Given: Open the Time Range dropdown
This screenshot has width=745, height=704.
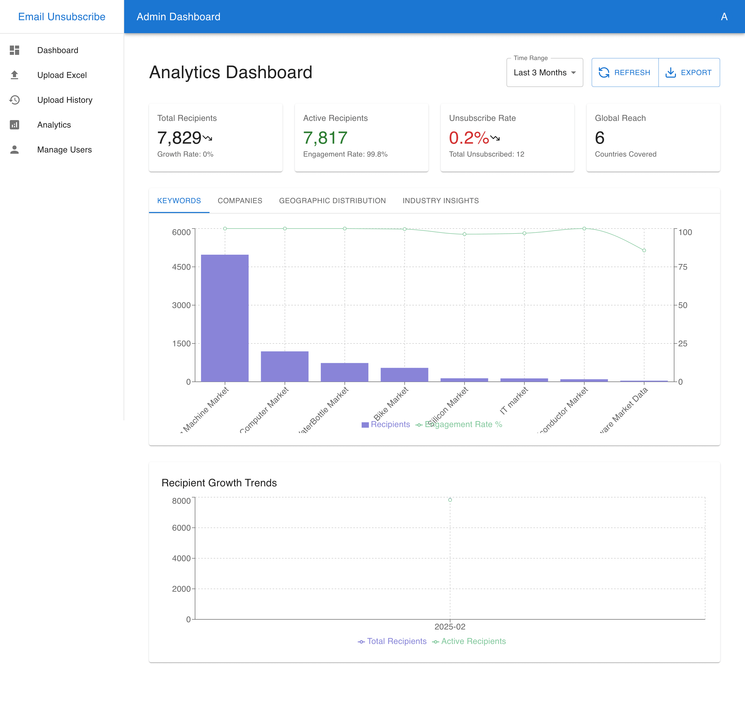Looking at the screenshot, I should [540, 72].
